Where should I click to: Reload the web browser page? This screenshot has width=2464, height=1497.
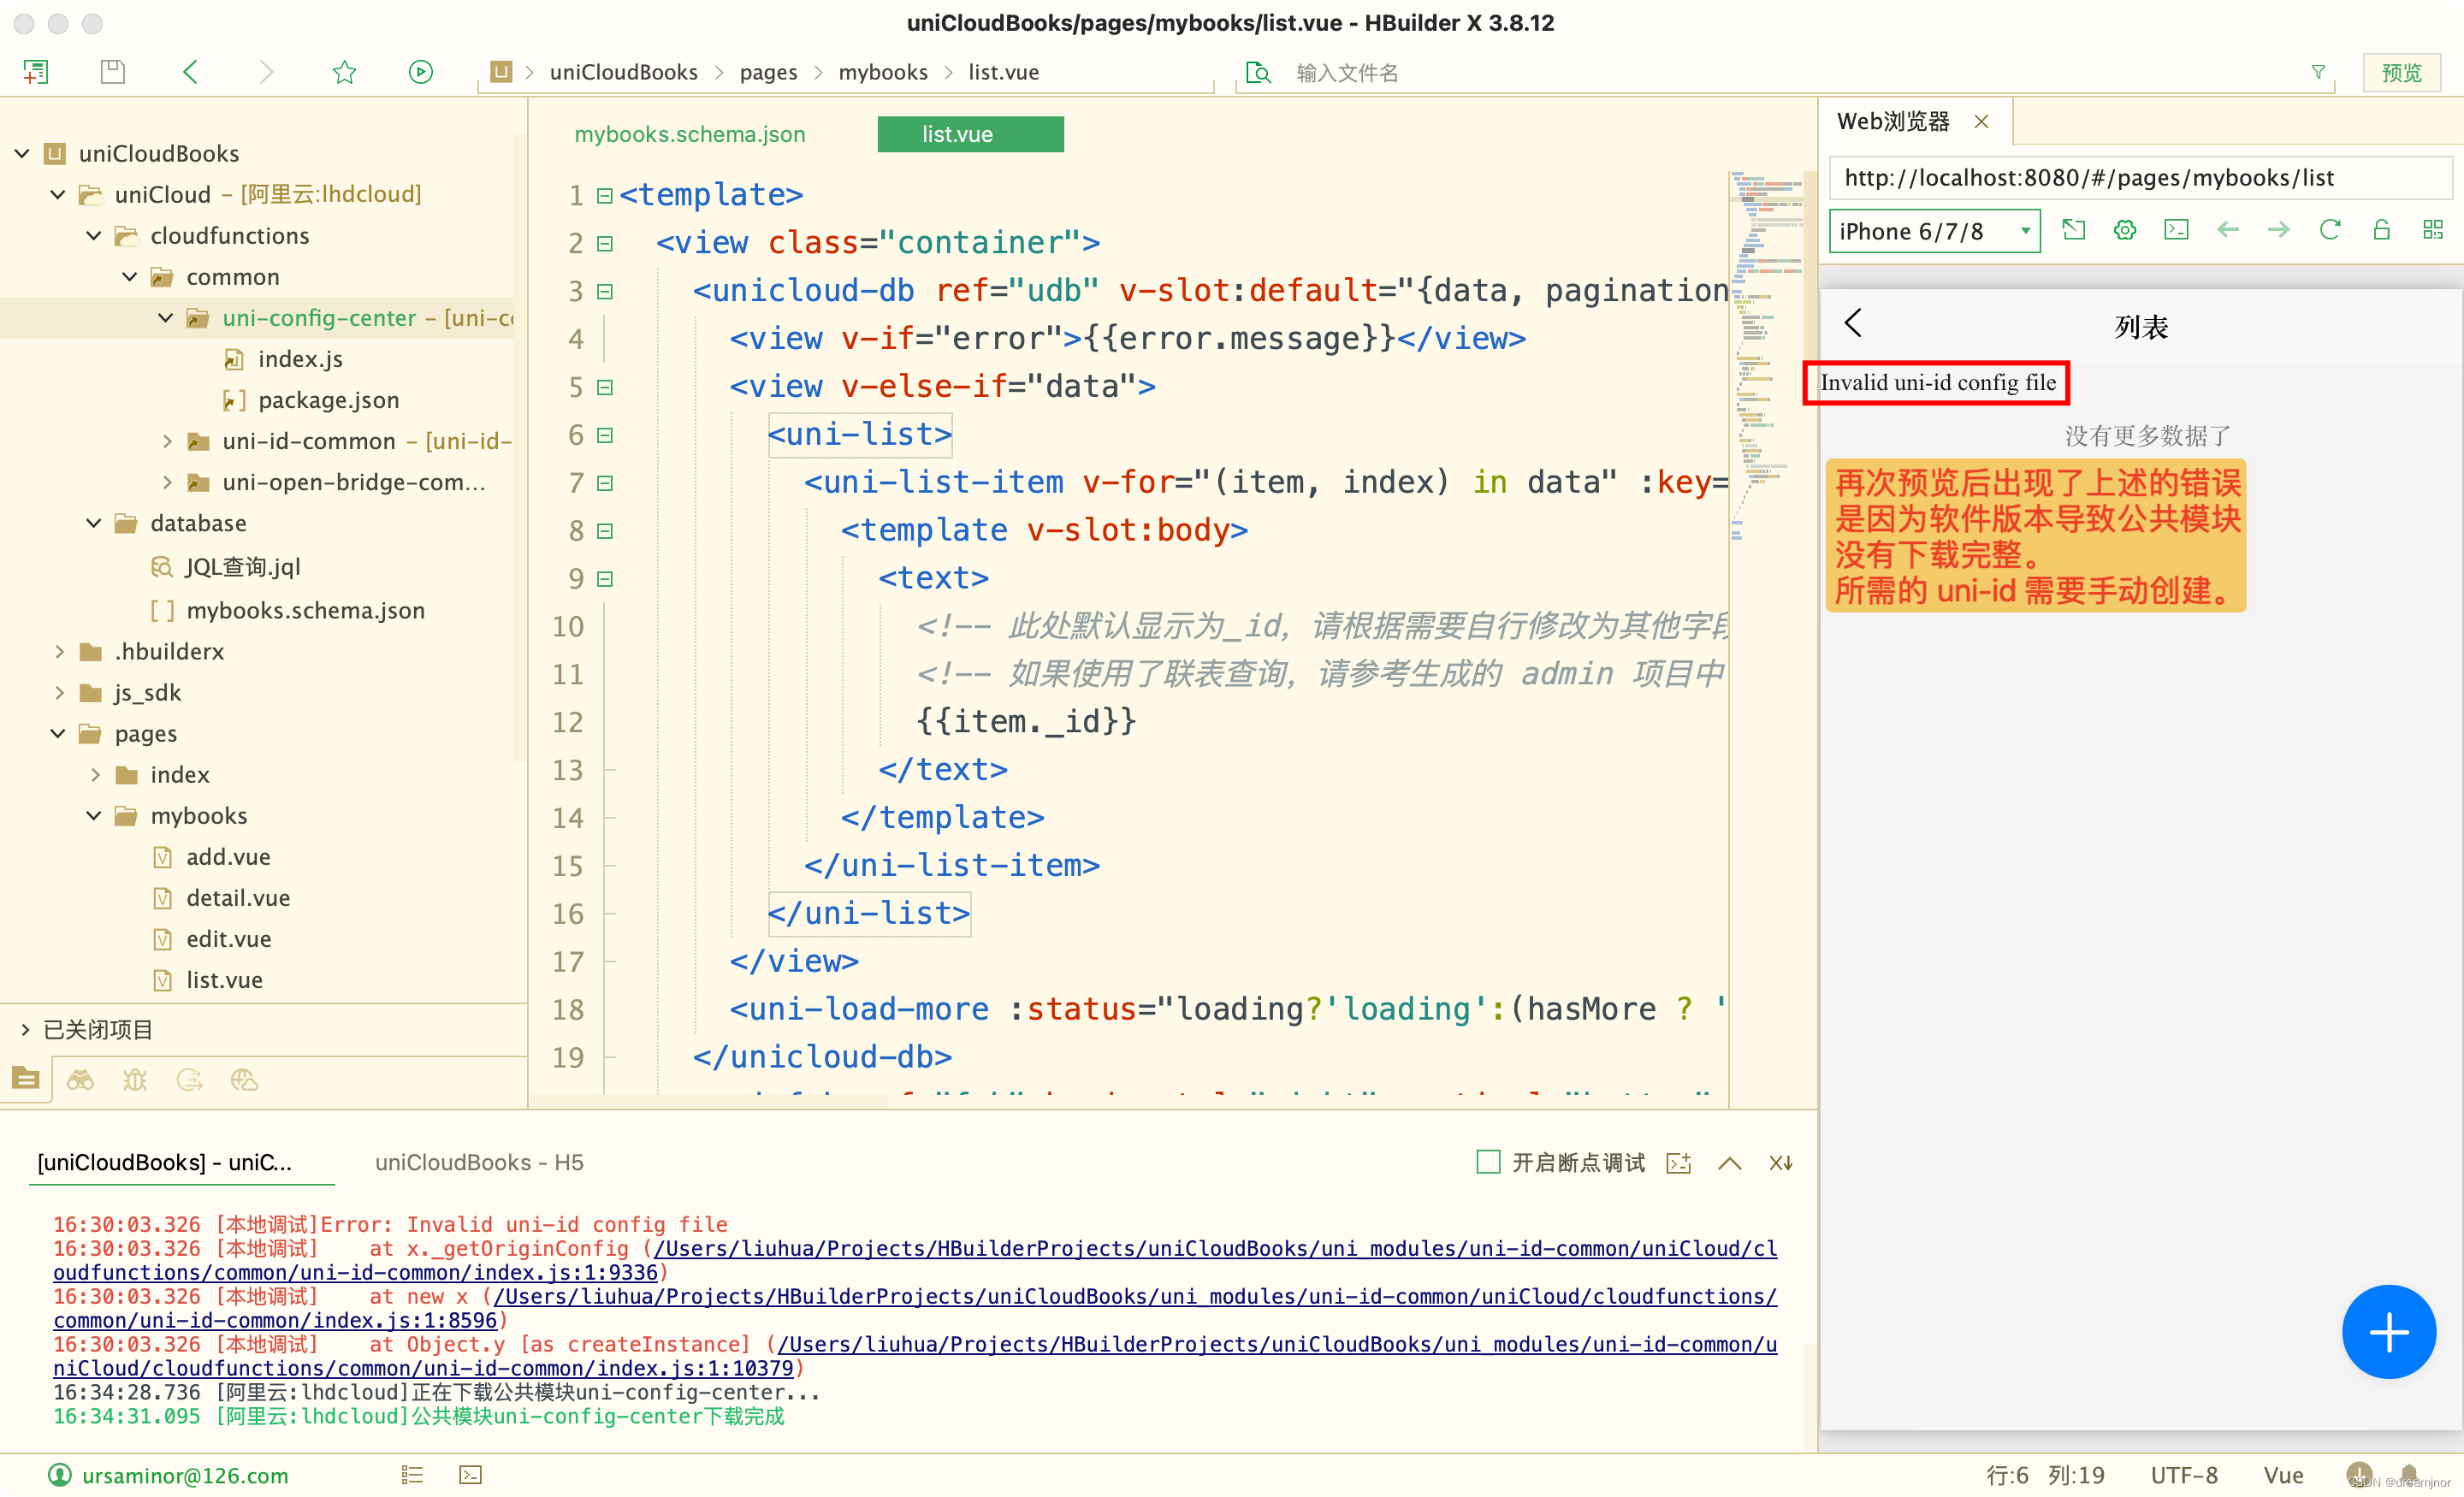2330,230
